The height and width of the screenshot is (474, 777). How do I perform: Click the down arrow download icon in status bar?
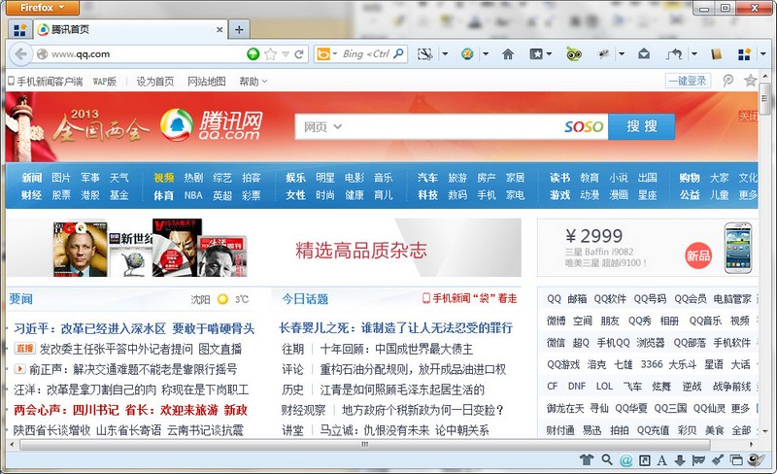(680, 460)
